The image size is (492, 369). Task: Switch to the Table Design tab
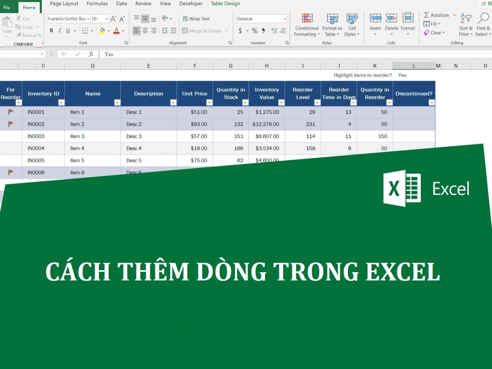[225, 4]
